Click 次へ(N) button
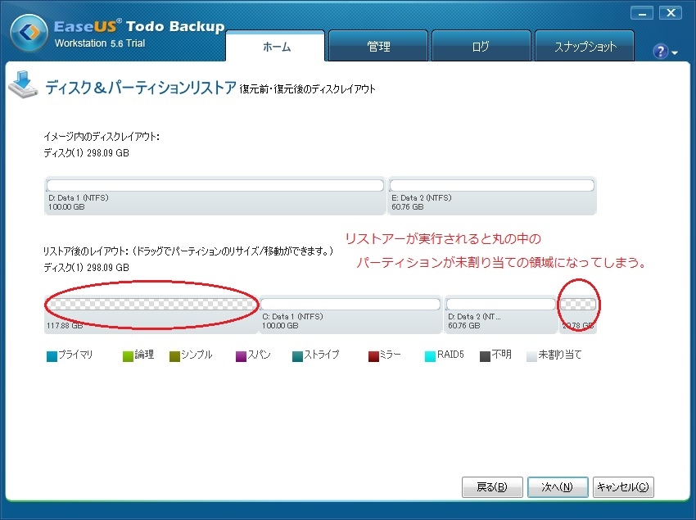Screen dimensions: 696x520 coord(558,487)
